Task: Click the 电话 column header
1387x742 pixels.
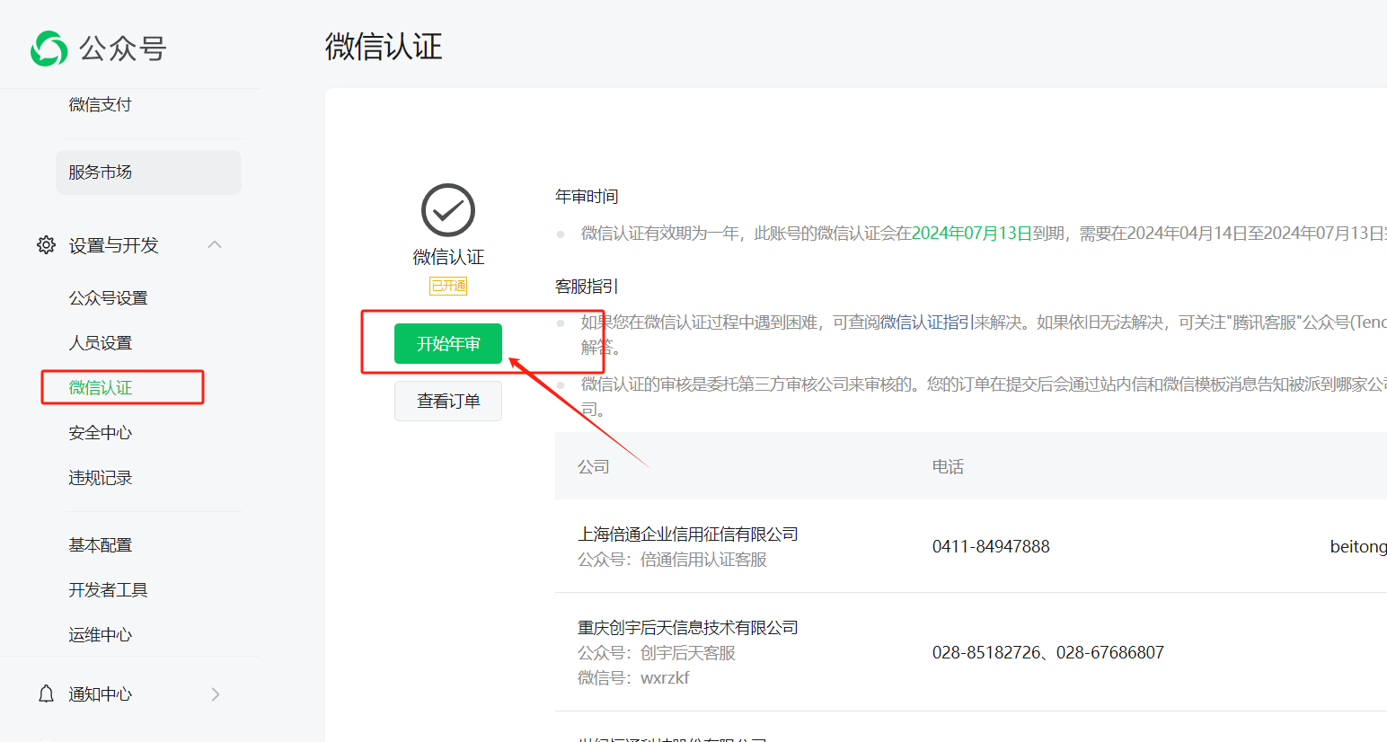Action: point(949,467)
